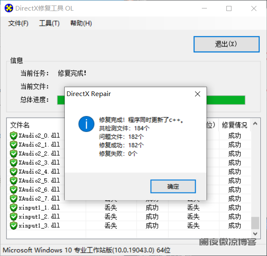Click 成功 repair status for XAudio2_0.dll
Viewport: 267px width, 256px height.
click(235, 136)
